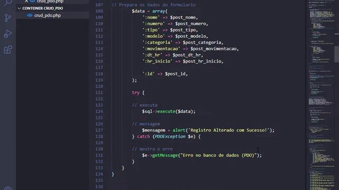Open crud_pdo.php under CONTEINER CRUD_PDO
Screen dimensions: 339x190
point(47,15)
